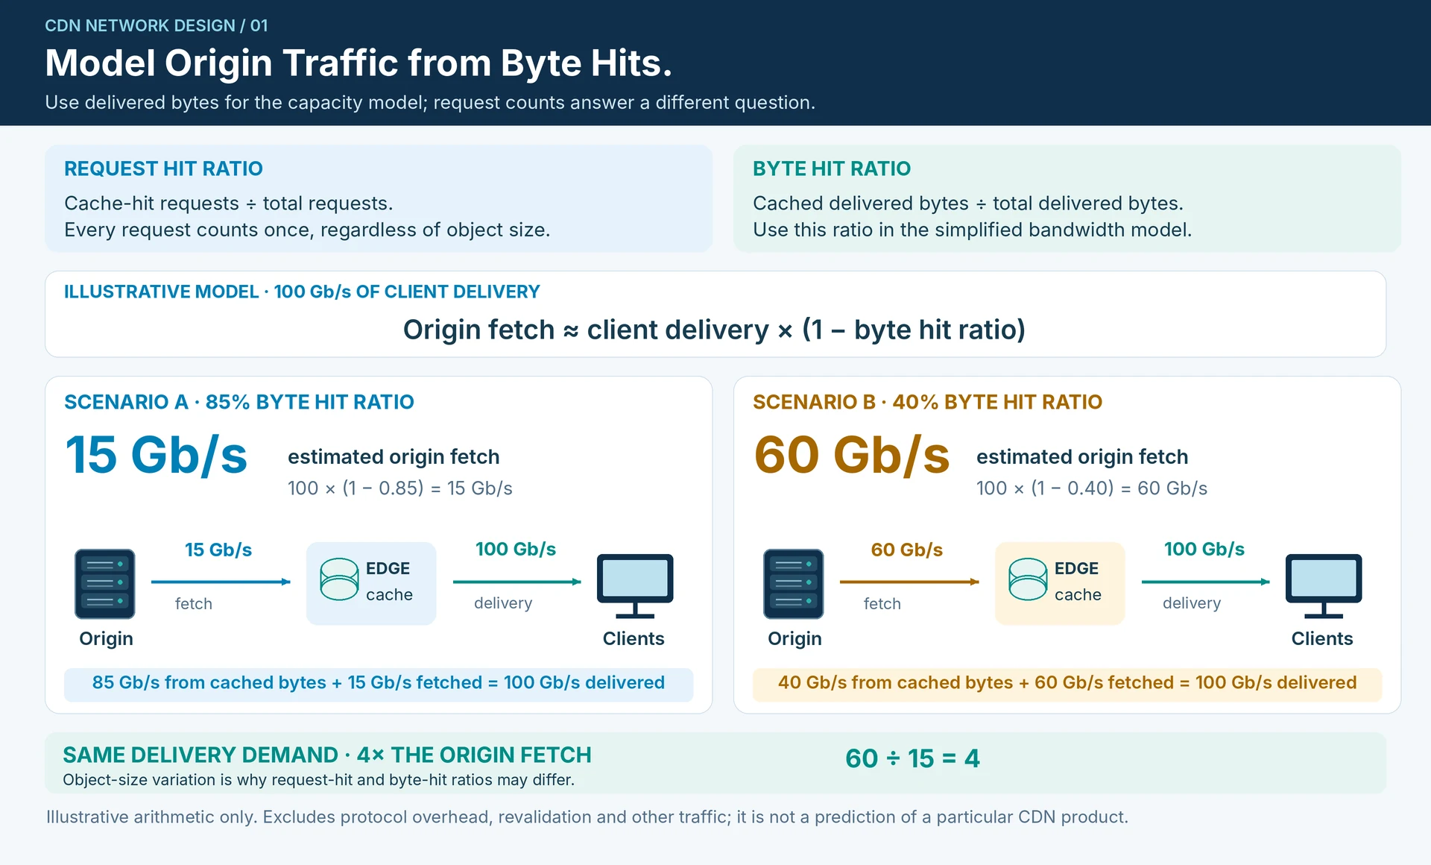Click the "Object-size variation" sentence
The width and height of the screenshot is (1431, 865).
[318, 780]
